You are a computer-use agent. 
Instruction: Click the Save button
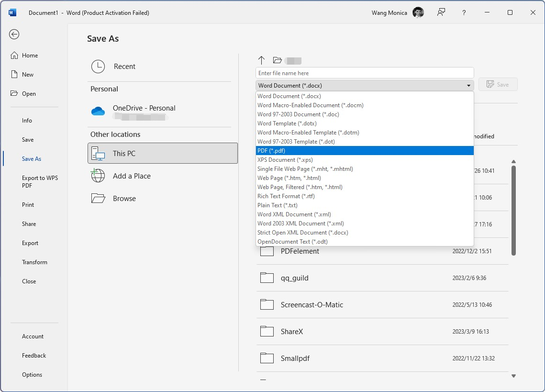click(498, 85)
